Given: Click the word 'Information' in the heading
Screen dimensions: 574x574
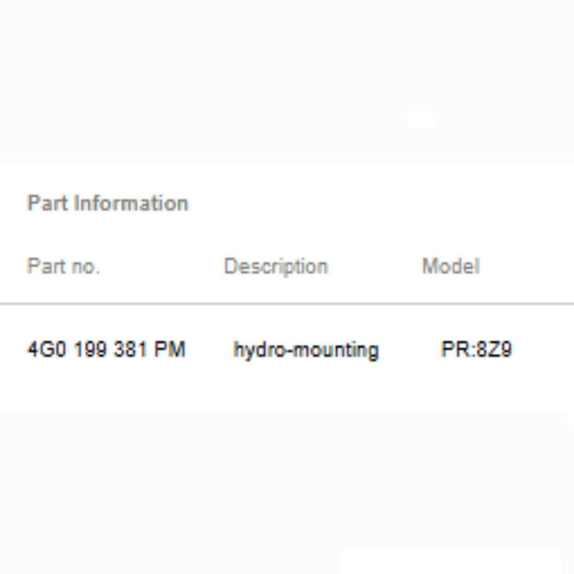Looking at the screenshot, I should (x=131, y=203).
